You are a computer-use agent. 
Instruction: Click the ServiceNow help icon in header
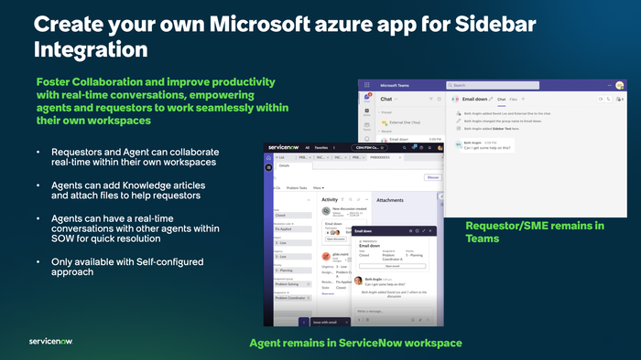pyautogui.click(x=421, y=148)
